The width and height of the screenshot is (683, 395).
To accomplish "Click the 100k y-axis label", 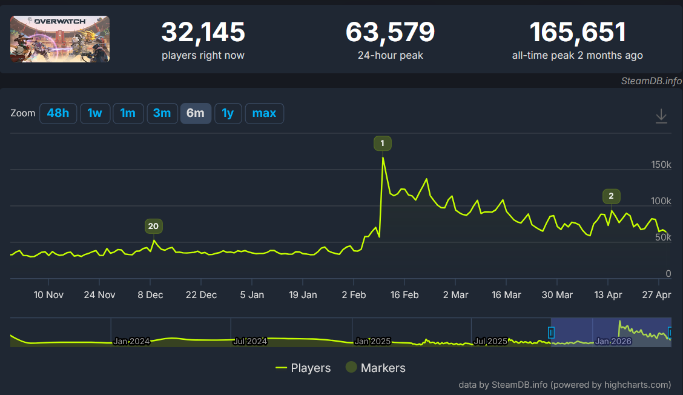I will [661, 201].
